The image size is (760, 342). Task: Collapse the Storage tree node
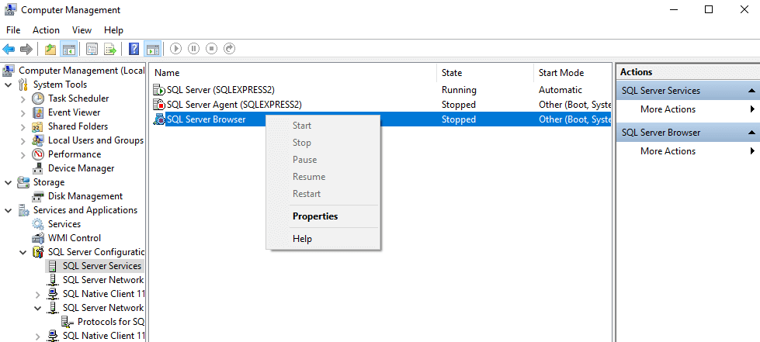(9, 182)
